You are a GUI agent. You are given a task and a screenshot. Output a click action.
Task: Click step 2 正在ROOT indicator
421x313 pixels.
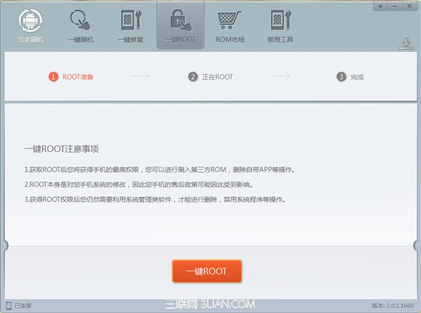[x=210, y=77]
